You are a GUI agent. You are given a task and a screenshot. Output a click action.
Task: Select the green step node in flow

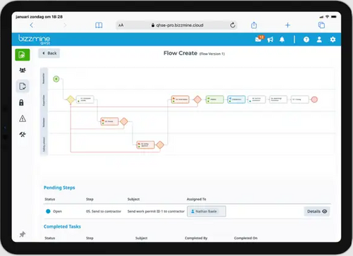[x=215, y=100]
